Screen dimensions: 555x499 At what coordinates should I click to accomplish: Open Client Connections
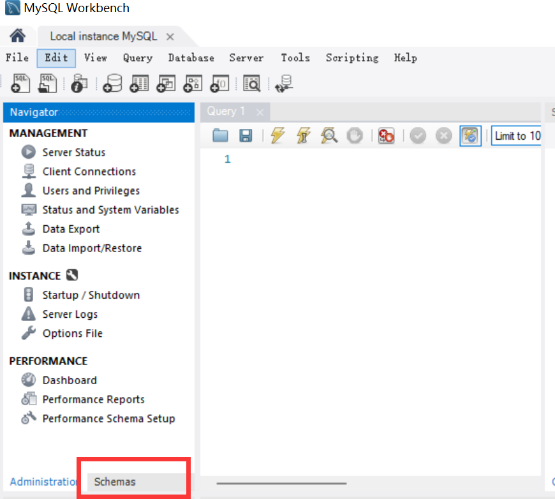(89, 172)
